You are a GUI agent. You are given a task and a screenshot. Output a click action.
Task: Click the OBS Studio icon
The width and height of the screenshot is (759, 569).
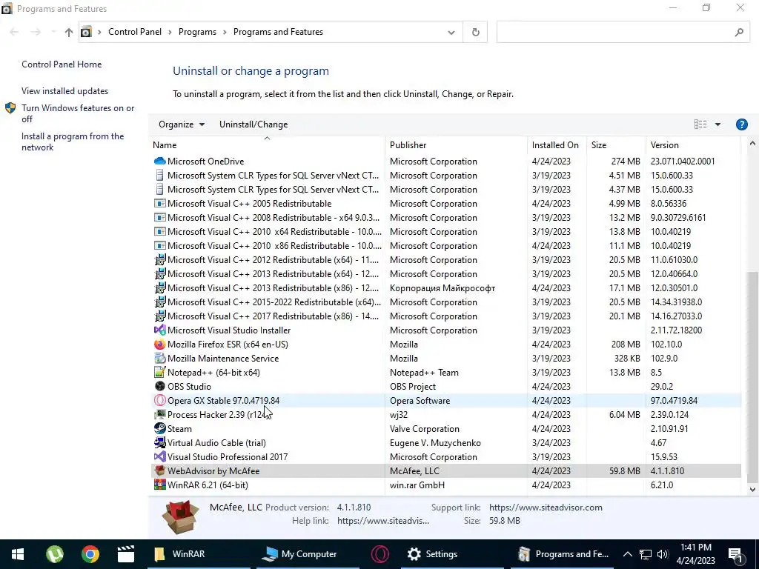[160, 387]
